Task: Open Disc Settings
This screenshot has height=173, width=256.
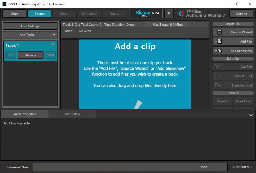Action: (30, 26)
